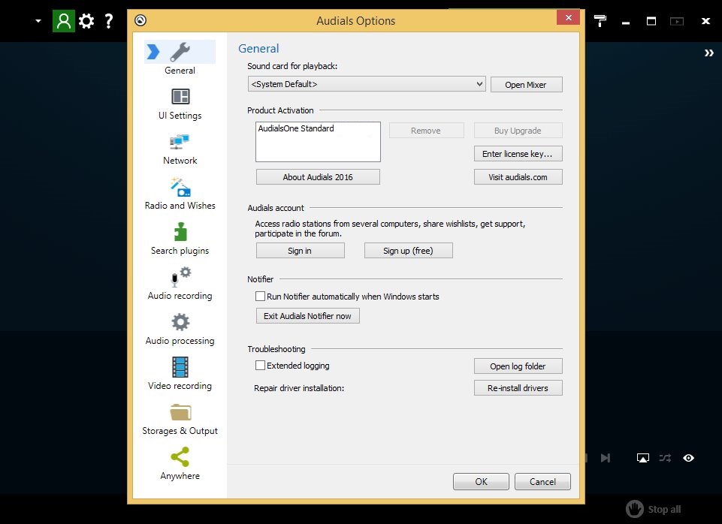Click OK to confirm options
This screenshot has width=722, height=524.
(x=481, y=482)
